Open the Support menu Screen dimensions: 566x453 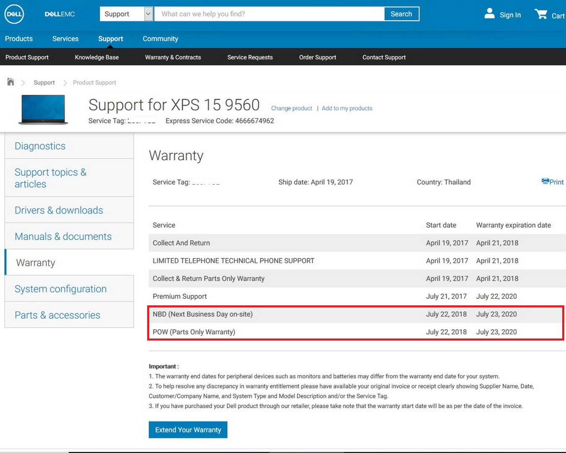(x=111, y=39)
